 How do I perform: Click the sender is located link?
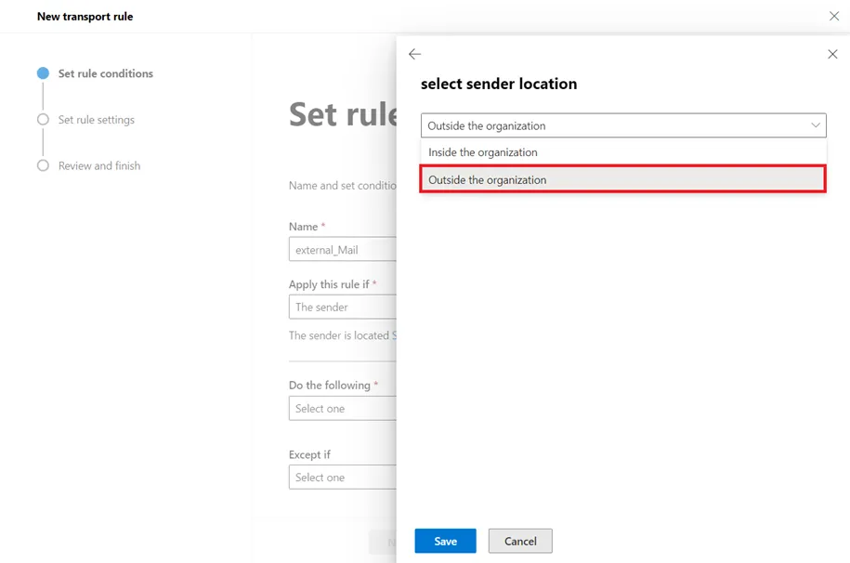394,335
